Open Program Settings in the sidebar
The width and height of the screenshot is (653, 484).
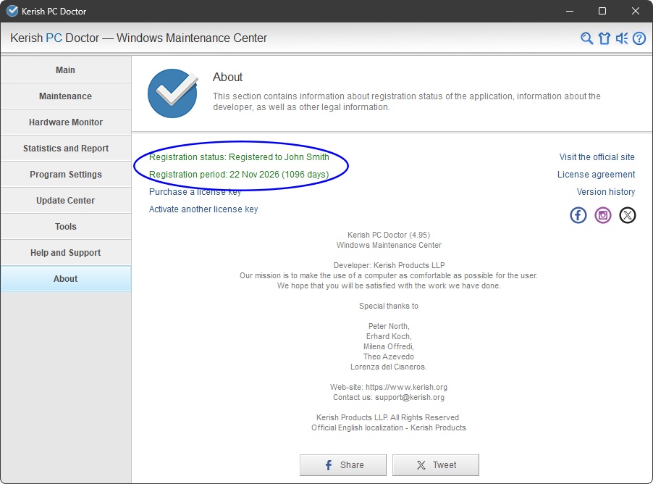(66, 175)
